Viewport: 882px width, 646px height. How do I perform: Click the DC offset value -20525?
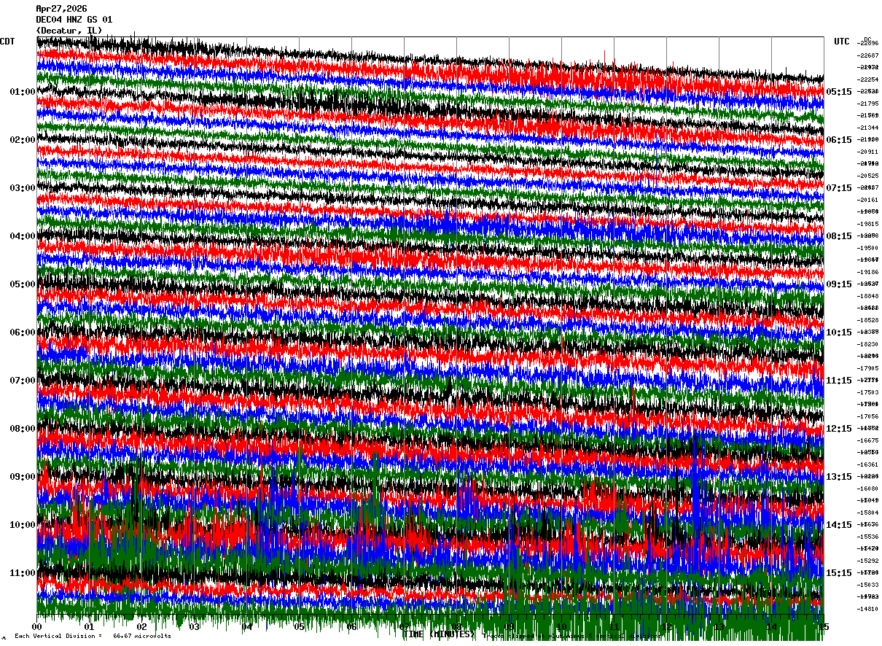coord(869,176)
